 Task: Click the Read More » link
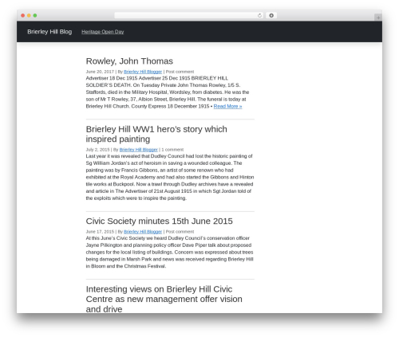pyautogui.click(x=227, y=106)
